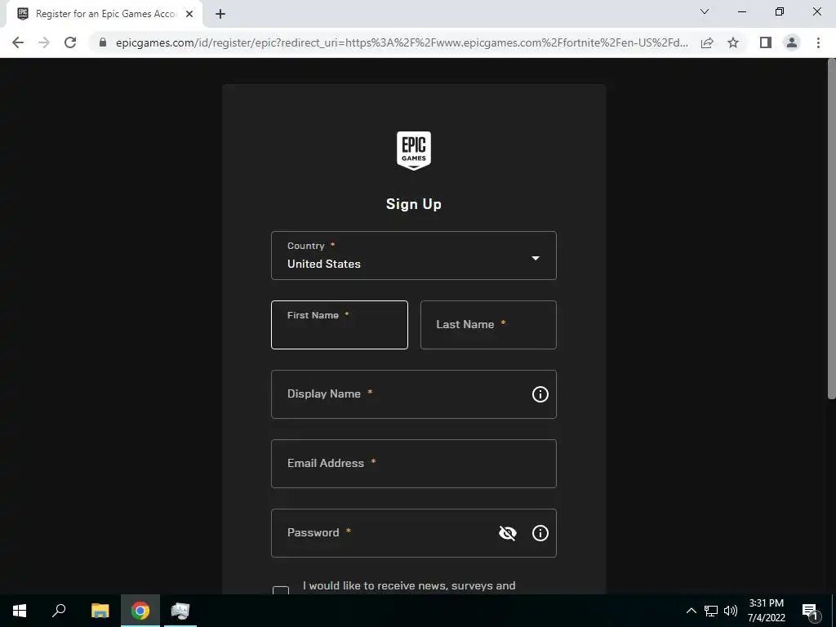The width and height of the screenshot is (836, 627).
Task: Select the Display Name field
Action: pos(414,394)
